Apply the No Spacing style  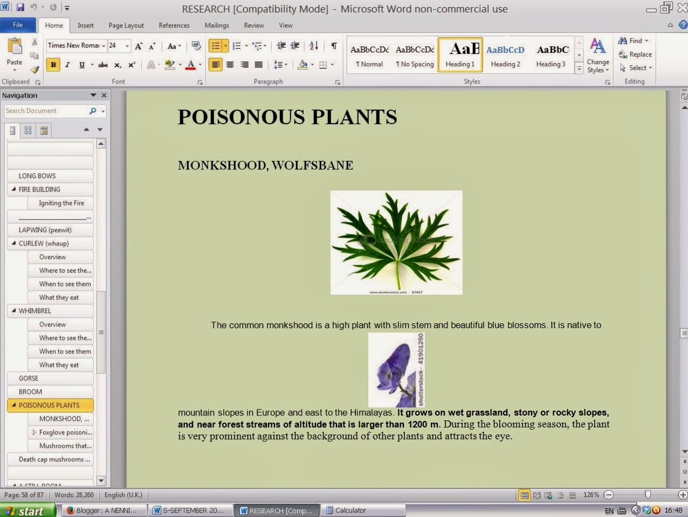click(415, 55)
